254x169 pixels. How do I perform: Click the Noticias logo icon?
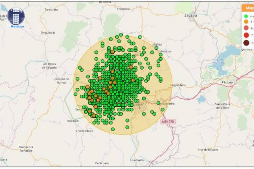16,17
